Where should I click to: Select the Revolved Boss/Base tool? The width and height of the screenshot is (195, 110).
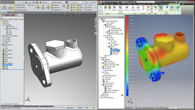pyautogui.click(x=11, y=6)
